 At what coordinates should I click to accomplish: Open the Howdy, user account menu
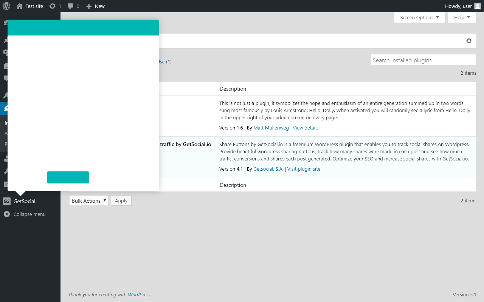click(463, 6)
